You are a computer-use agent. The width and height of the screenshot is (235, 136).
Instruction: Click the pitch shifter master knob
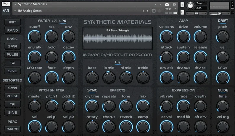[x=35, y=106]
